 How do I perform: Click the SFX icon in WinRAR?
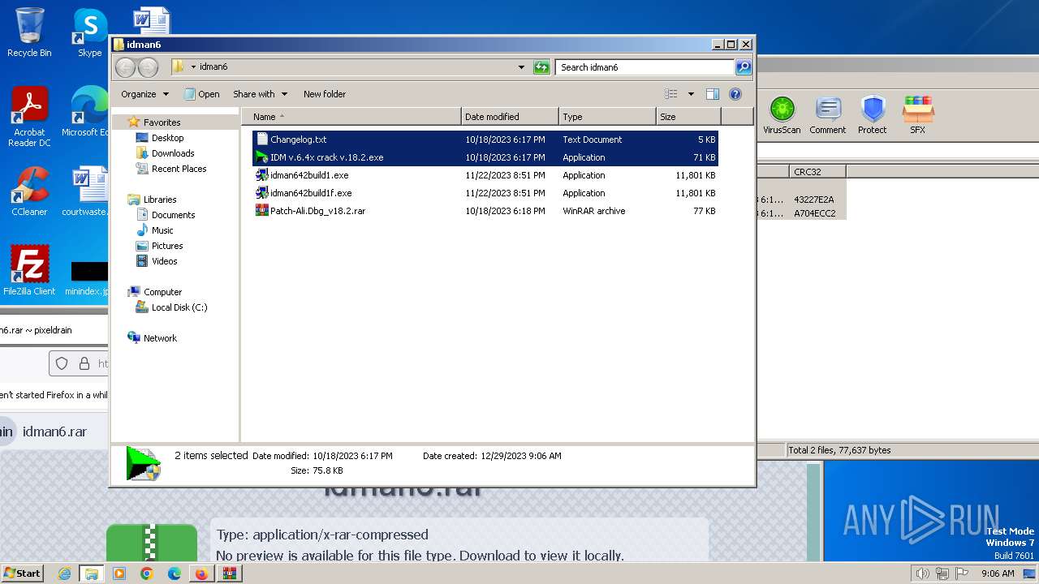pyautogui.click(x=917, y=114)
